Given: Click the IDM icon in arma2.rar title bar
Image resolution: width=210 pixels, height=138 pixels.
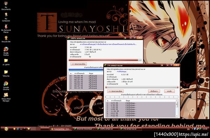Looking at the screenshot, I should coord(69,38).
